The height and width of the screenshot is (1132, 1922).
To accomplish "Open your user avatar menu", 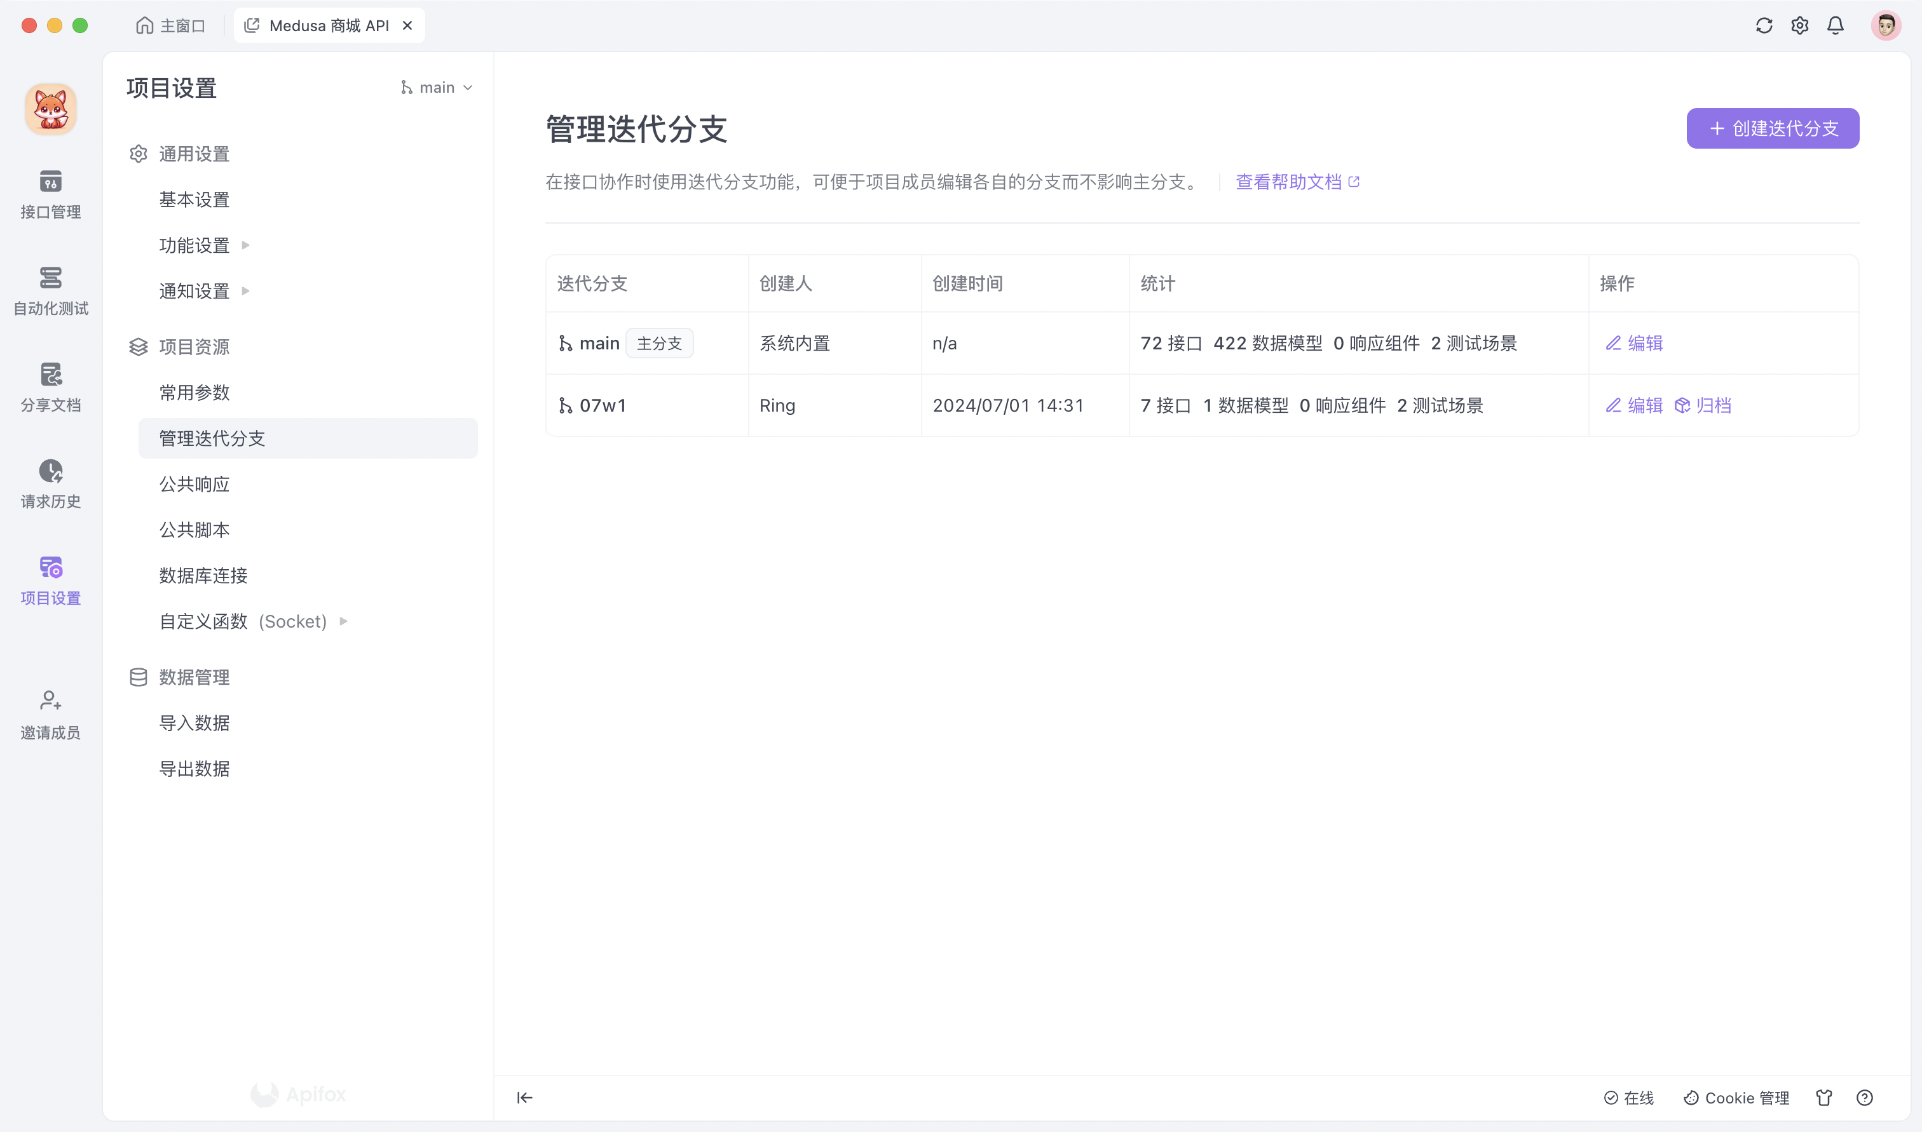I will (1886, 25).
